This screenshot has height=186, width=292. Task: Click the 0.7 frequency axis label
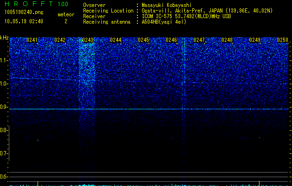[4, 153]
